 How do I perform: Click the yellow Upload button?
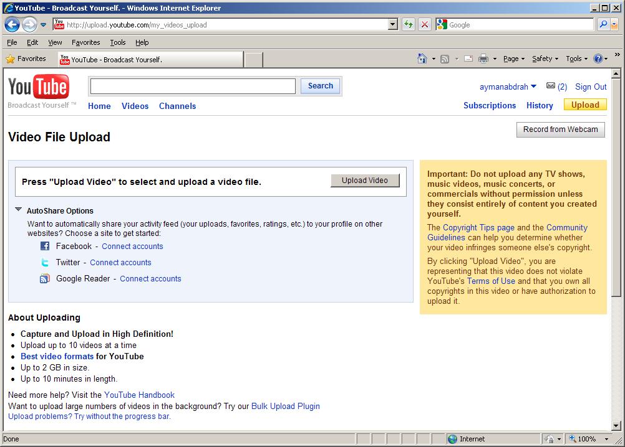[585, 105]
